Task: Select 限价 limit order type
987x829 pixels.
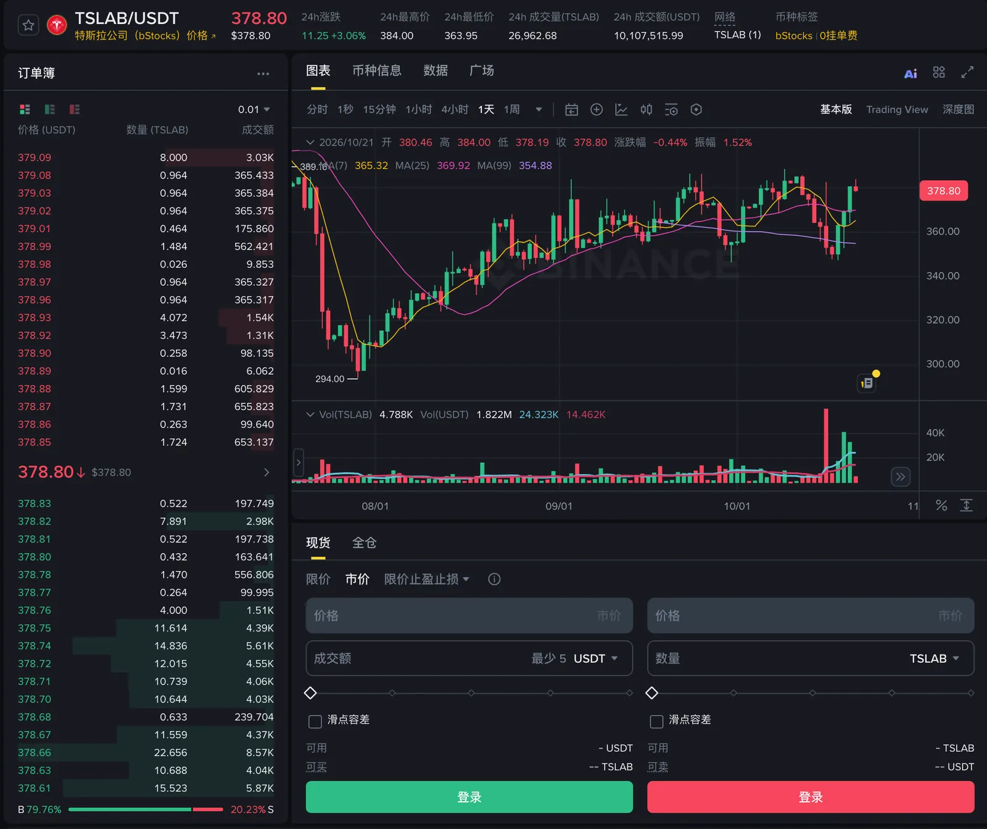Action: (x=318, y=579)
